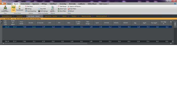Close the By HandMarking report tab

(x=13, y=16)
